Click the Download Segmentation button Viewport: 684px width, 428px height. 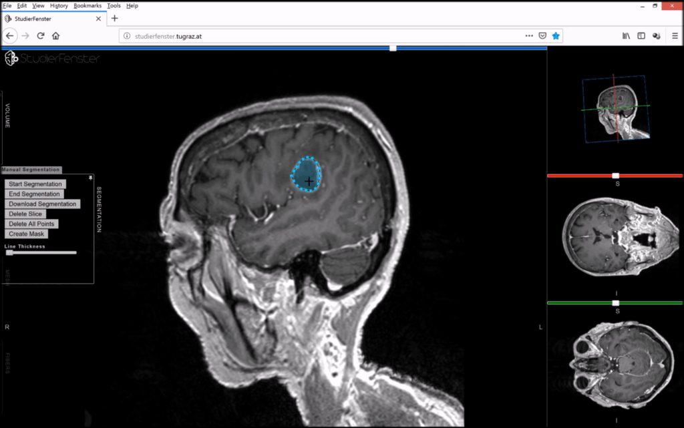click(43, 204)
